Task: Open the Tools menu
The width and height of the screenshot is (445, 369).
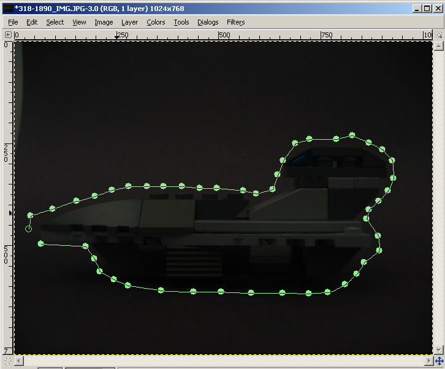Action: pos(181,22)
